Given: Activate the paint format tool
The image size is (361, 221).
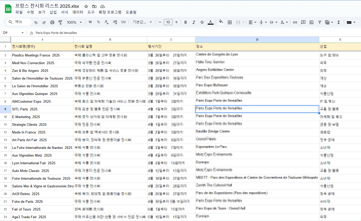Looking at the screenshot, I should [61, 22].
